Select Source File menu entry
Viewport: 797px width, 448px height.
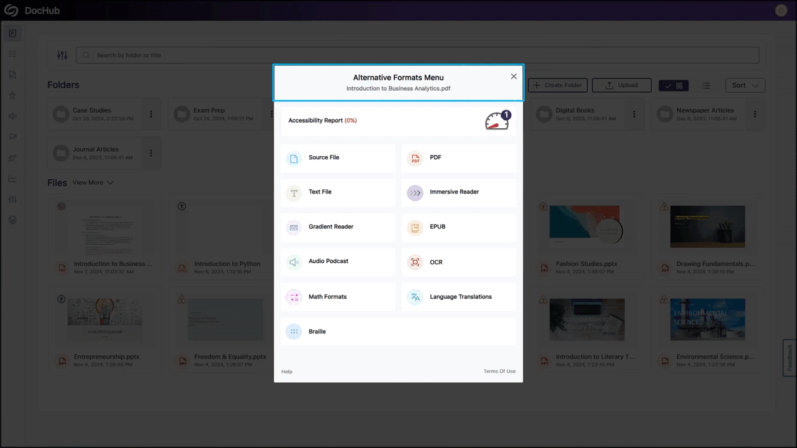tap(324, 158)
